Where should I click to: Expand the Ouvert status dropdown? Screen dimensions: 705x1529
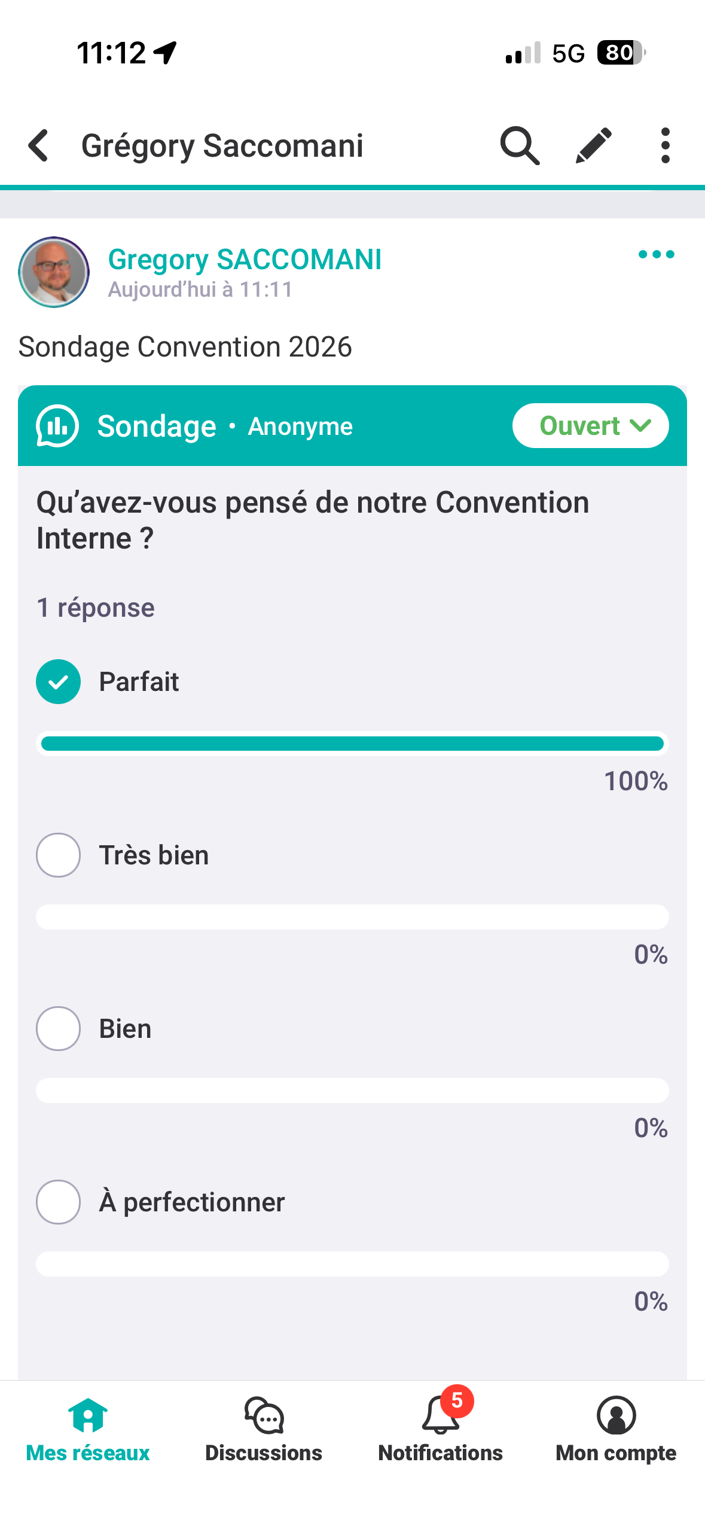tap(590, 426)
